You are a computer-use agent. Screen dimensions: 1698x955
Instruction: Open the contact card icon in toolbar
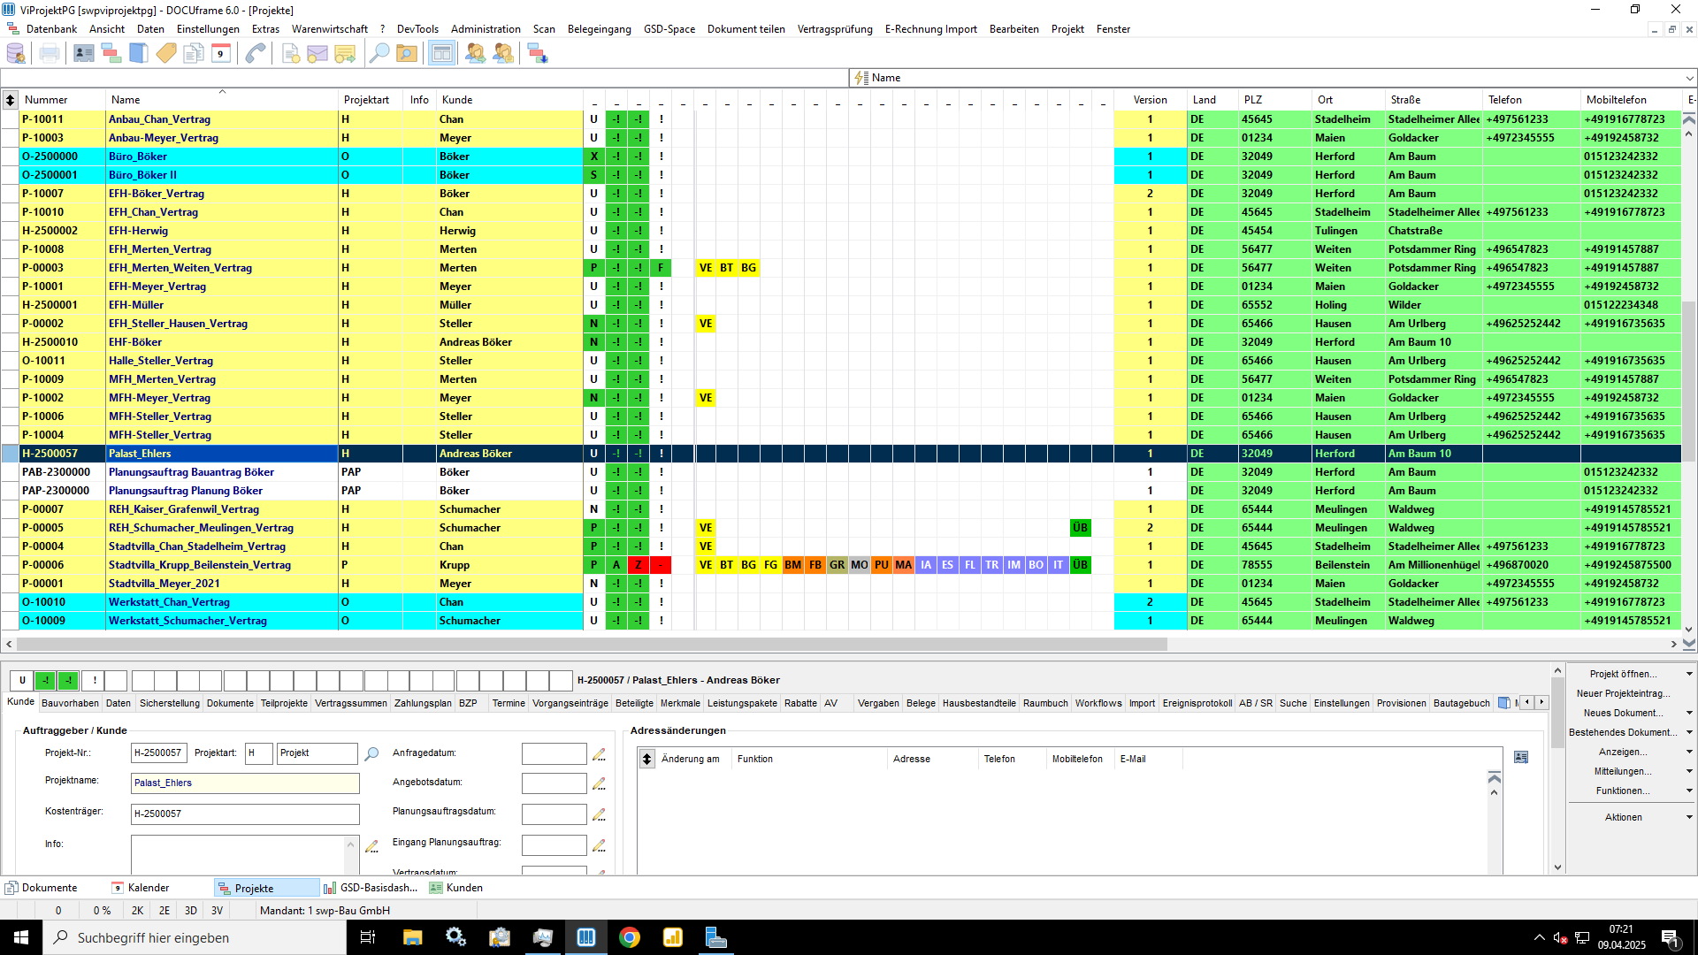pyautogui.click(x=84, y=54)
